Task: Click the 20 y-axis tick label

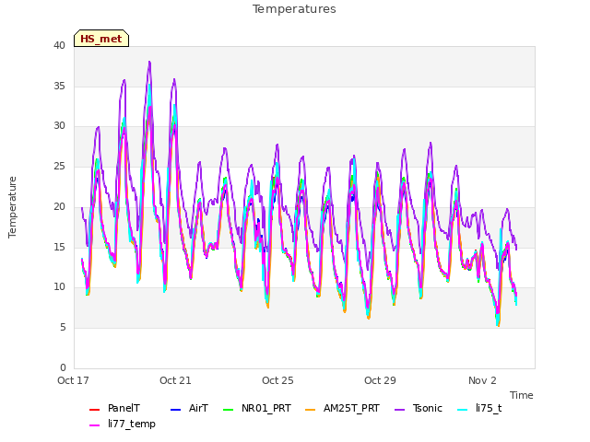Action: [x=59, y=206]
